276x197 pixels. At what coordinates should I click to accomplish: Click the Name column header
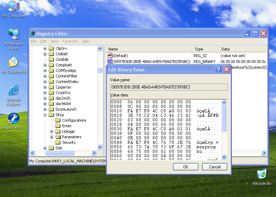click(x=148, y=49)
